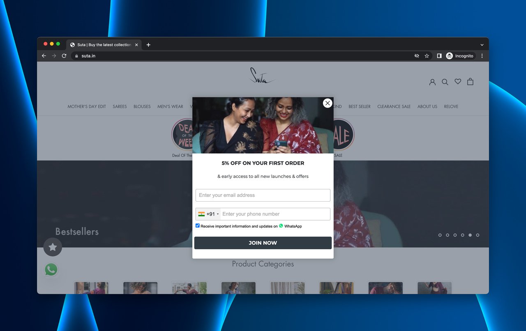Click the eye-slash tracking protection icon
Screen dimensions: 526x331
pyautogui.click(x=417, y=56)
